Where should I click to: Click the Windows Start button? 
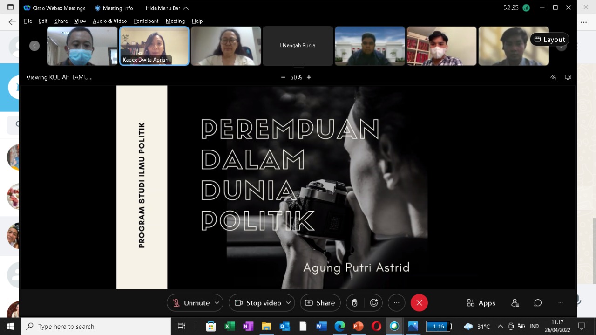tap(10, 327)
